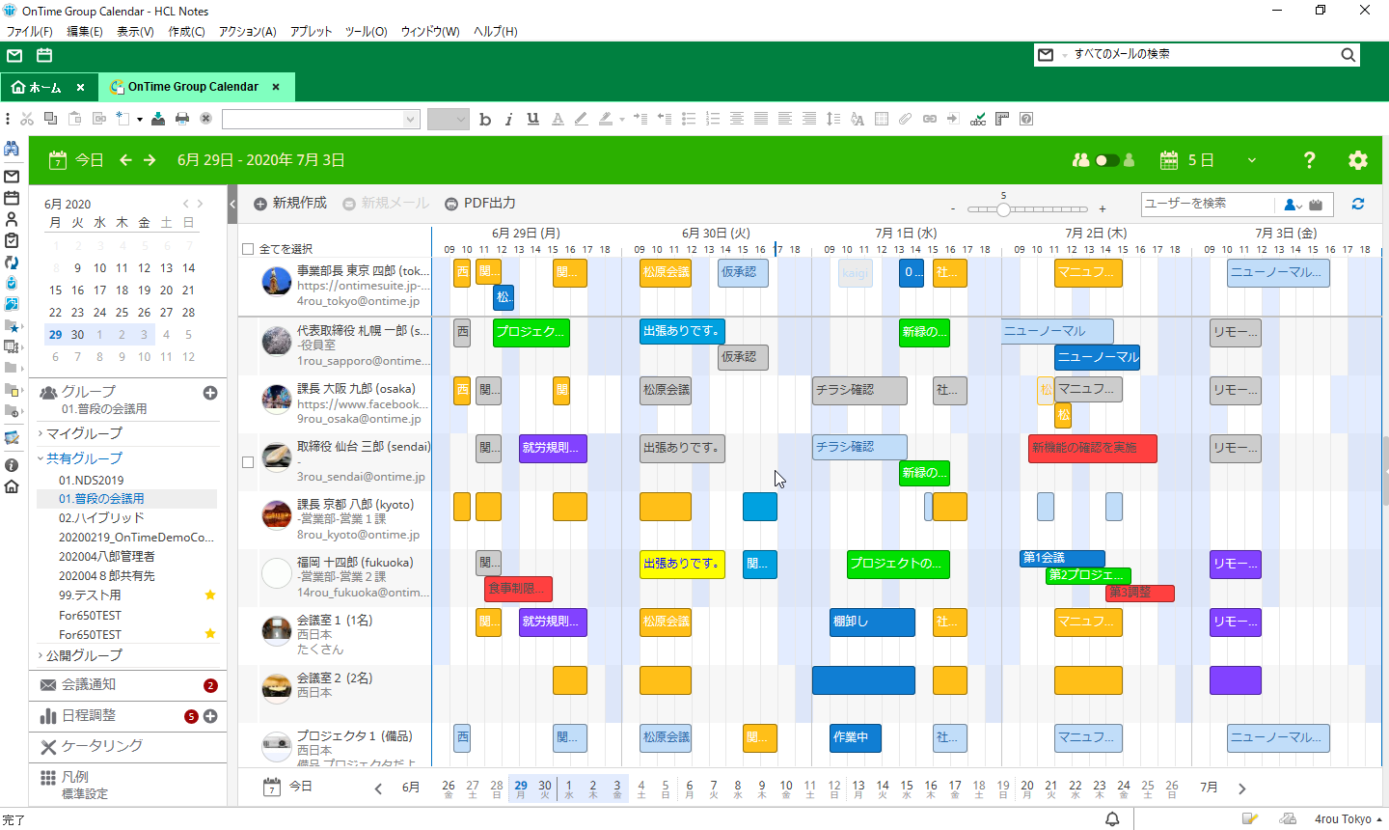Open the calendar icon in top bar
The image size is (1389, 830).
(x=44, y=56)
